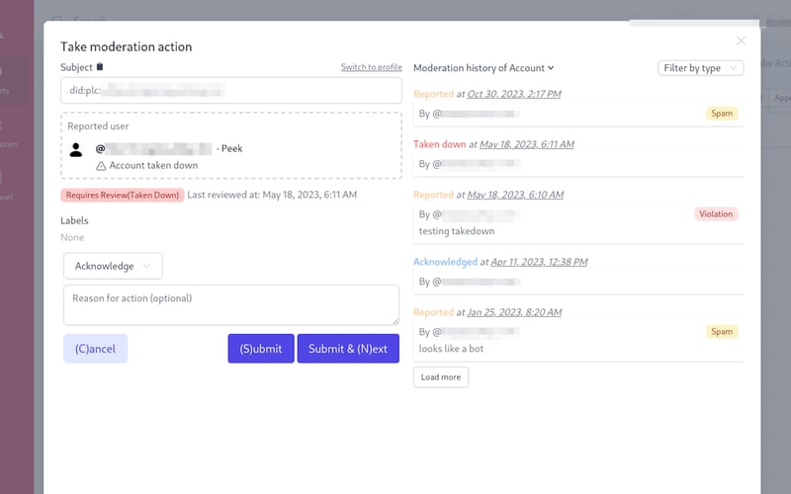Open the Apr 11, 2023, 12:38 PM timestamp
Viewport: 791px width, 494px height.
click(539, 262)
